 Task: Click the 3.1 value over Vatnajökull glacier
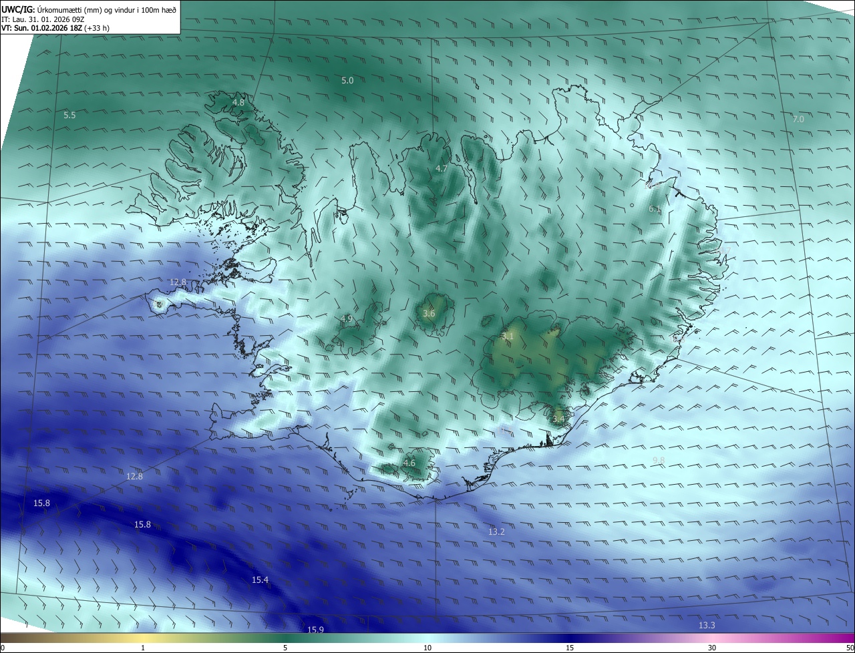[x=507, y=337]
